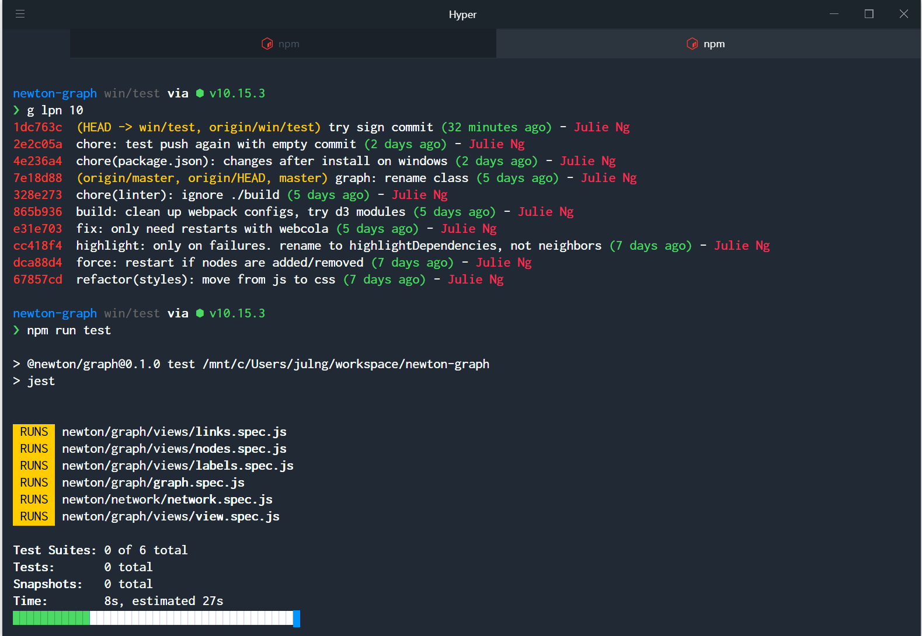Click commit hash 7e18d88
The width and height of the screenshot is (922, 636).
tap(38, 178)
